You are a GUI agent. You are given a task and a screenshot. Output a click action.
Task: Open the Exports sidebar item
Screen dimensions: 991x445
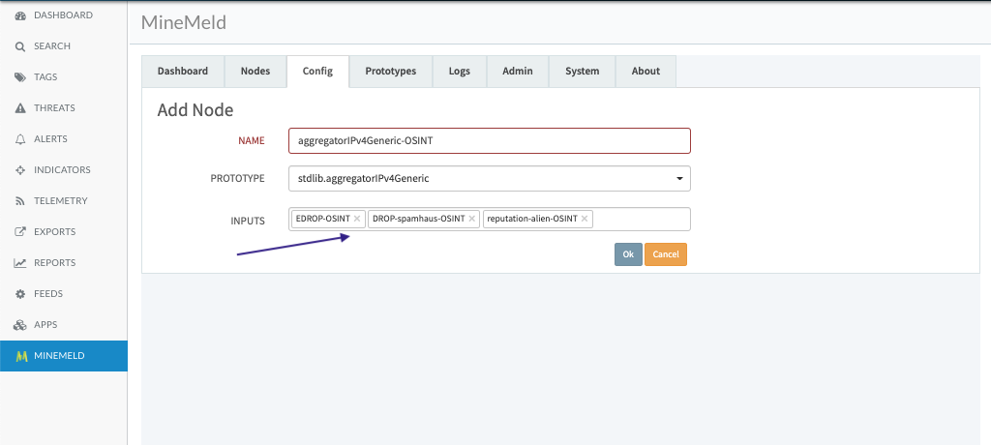[54, 232]
